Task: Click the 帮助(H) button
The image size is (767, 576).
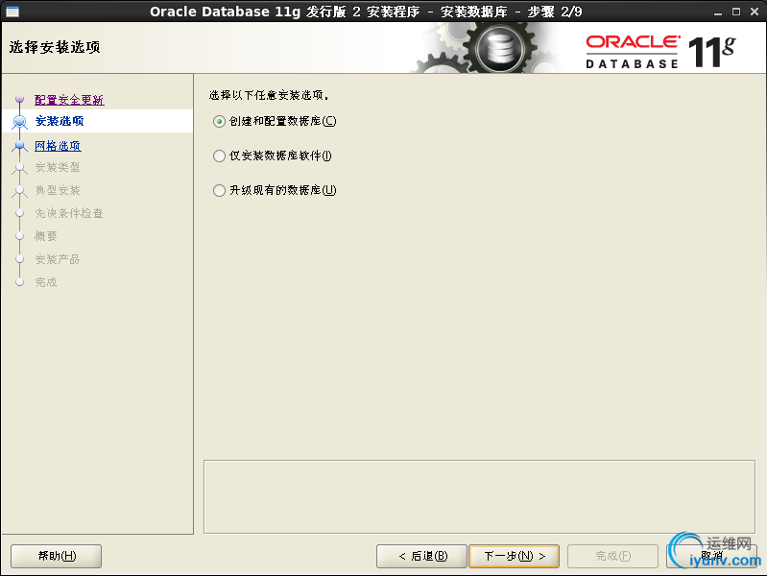Action: point(57,556)
